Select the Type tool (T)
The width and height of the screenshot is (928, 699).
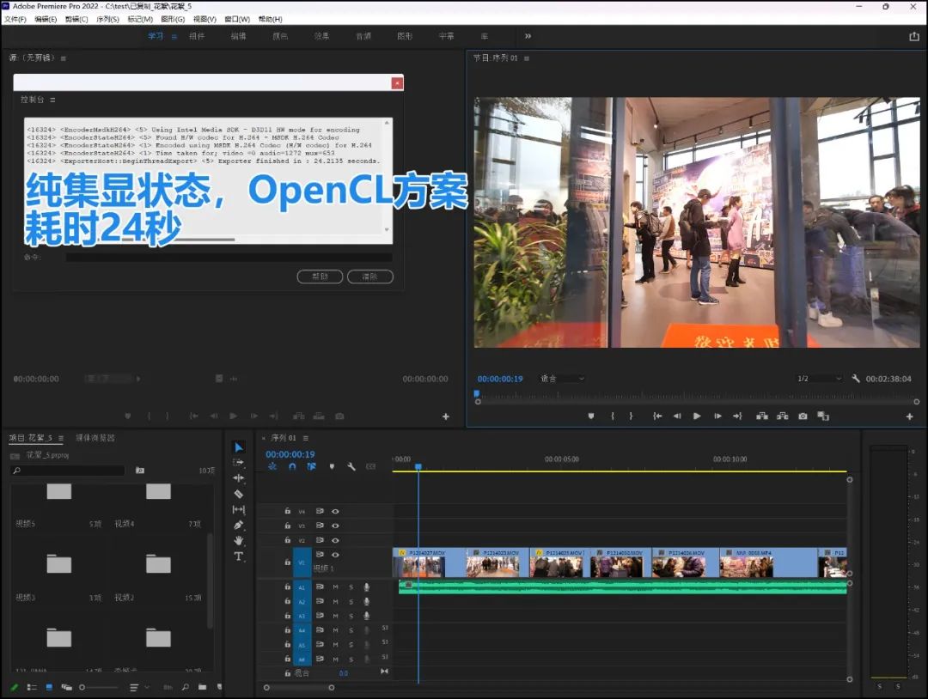[239, 556]
